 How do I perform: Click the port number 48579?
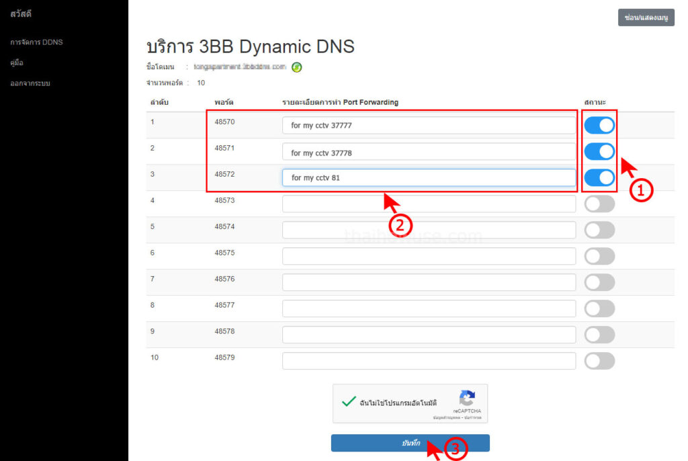pyautogui.click(x=224, y=358)
